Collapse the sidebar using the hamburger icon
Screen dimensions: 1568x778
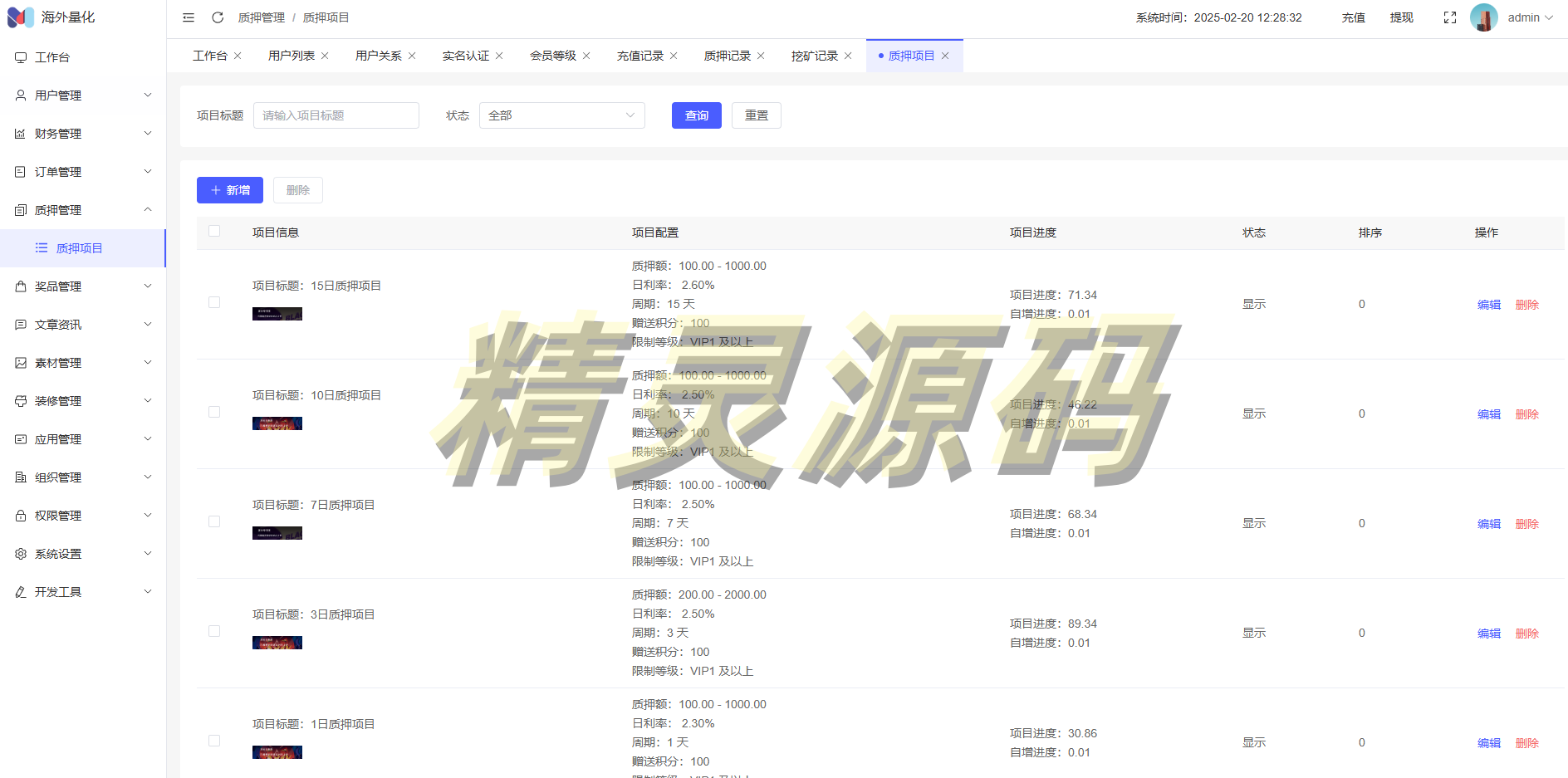[x=189, y=17]
